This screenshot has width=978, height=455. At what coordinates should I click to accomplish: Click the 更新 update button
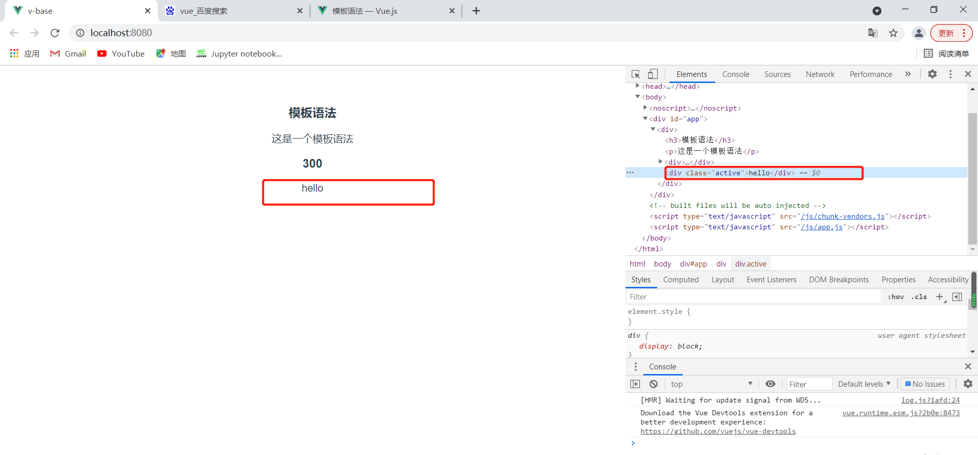951,33
